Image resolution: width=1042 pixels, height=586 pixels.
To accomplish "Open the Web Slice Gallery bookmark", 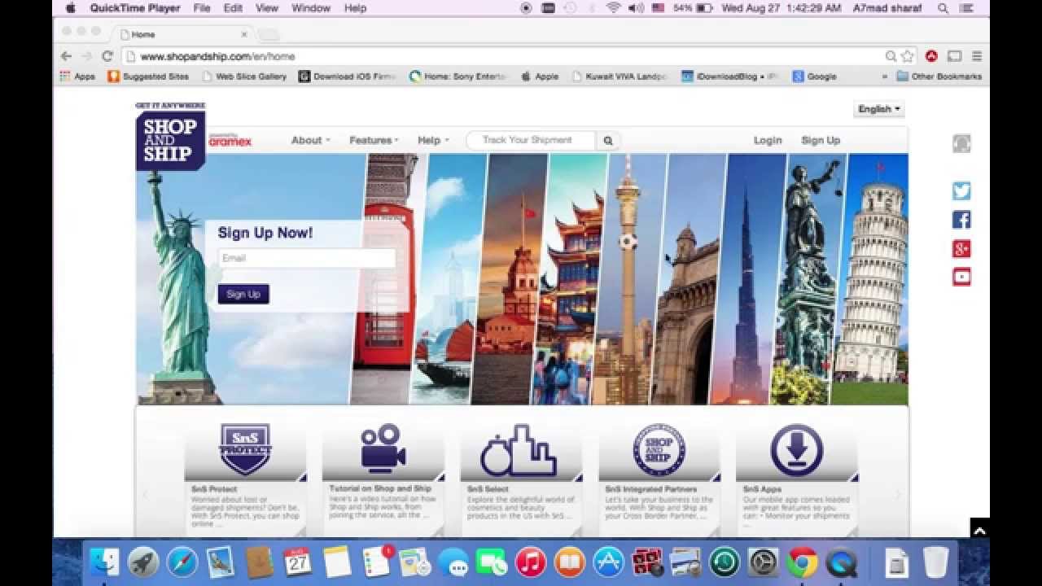I will coord(244,77).
